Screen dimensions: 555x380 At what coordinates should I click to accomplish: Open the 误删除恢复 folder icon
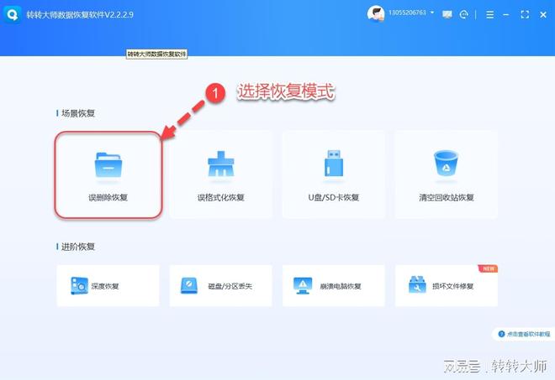108,164
